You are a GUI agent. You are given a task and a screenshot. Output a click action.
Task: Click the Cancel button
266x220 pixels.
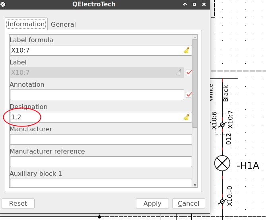click(x=188, y=203)
